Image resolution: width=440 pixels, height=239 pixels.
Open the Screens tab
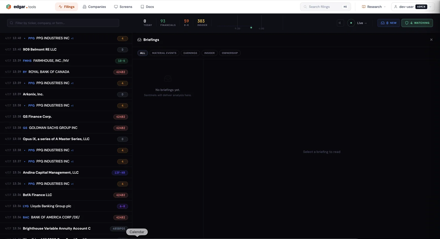[123, 7]
